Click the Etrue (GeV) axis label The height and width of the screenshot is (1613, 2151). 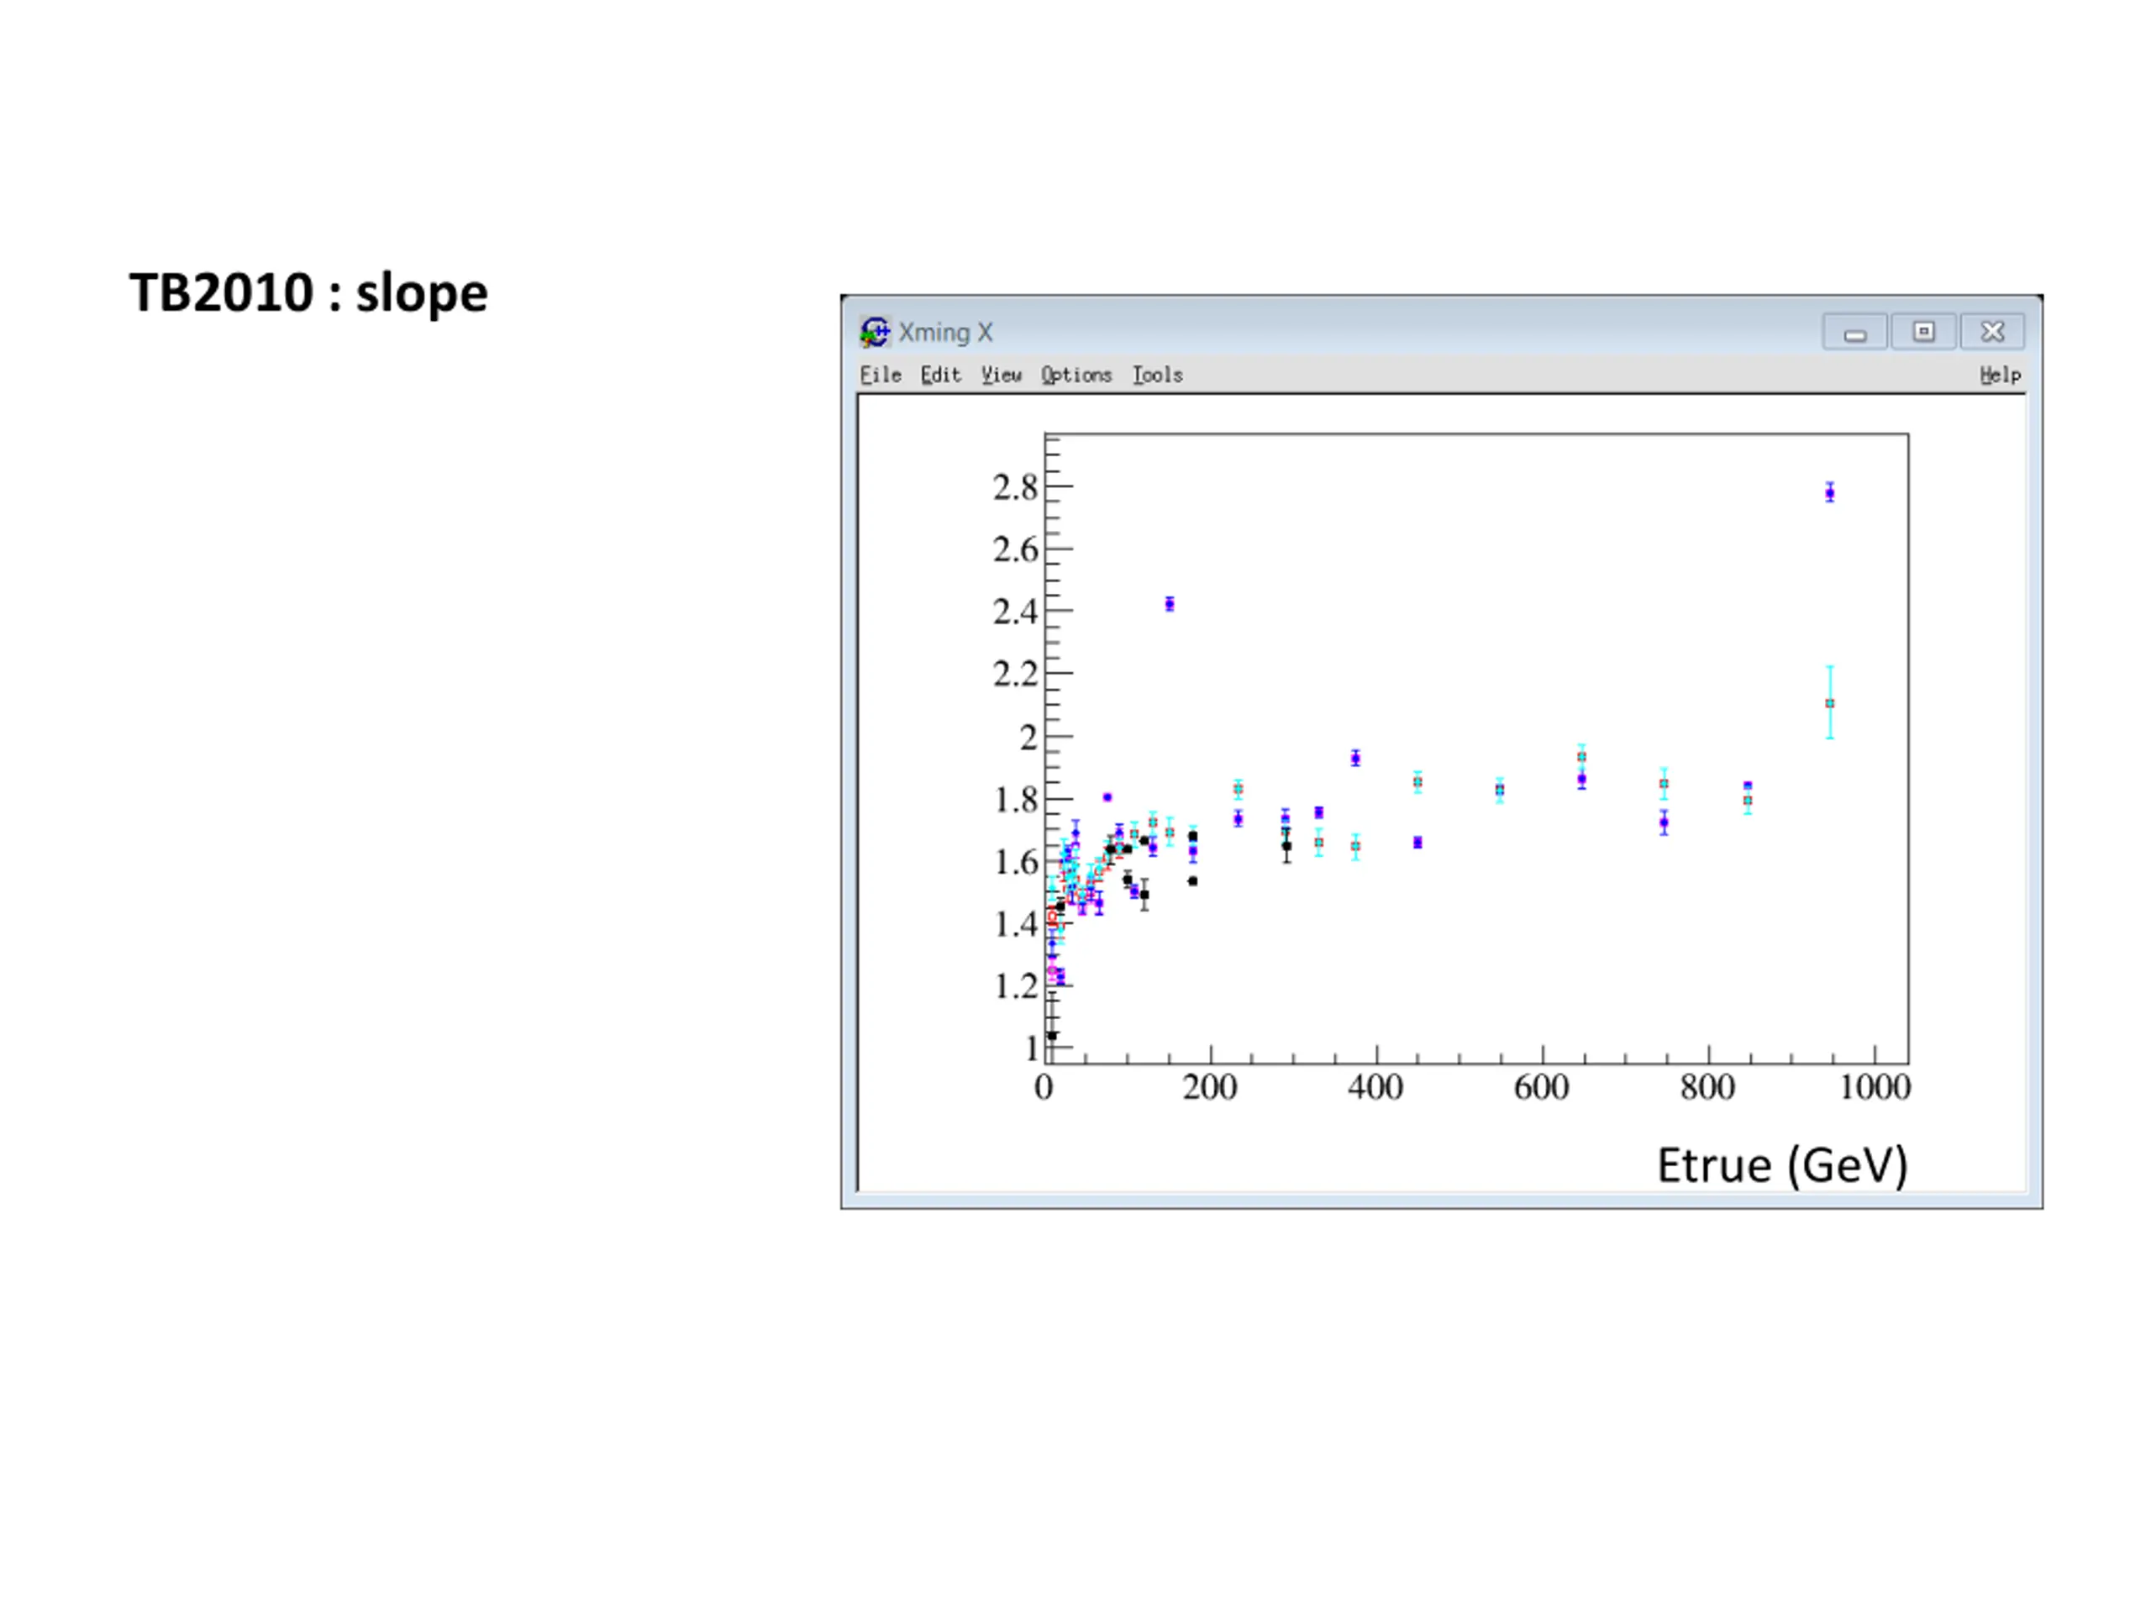pos(1782,1164)
